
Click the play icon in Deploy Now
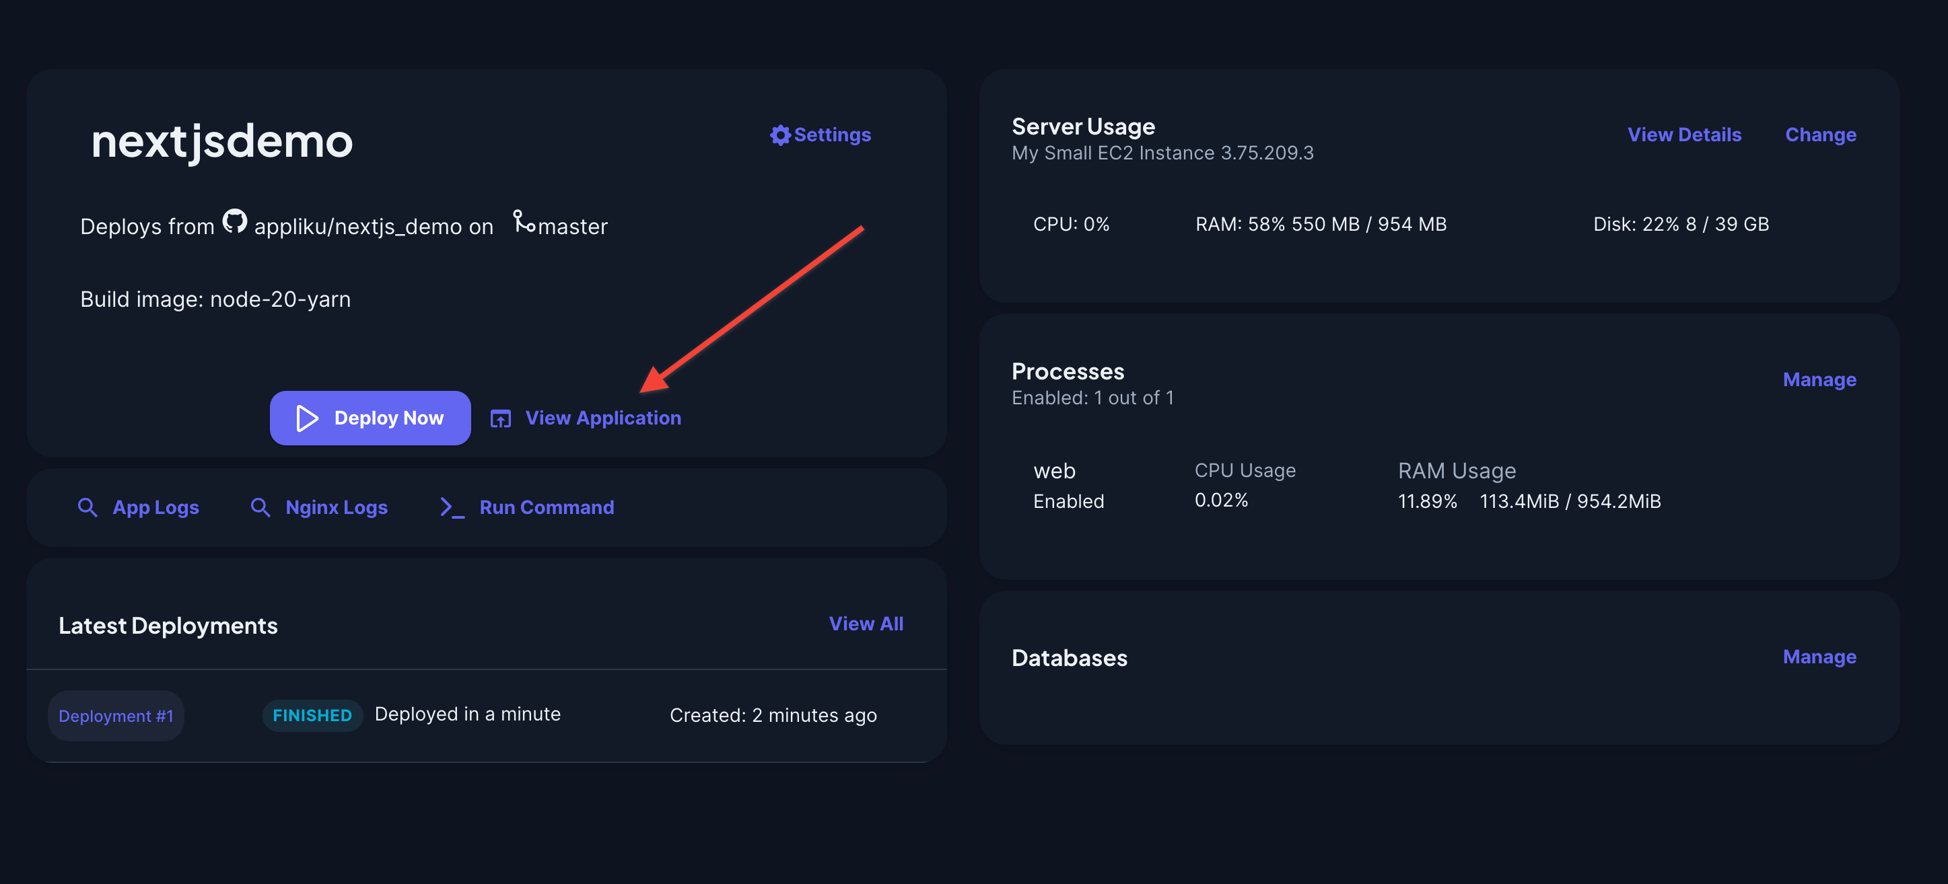coord(307,418)
